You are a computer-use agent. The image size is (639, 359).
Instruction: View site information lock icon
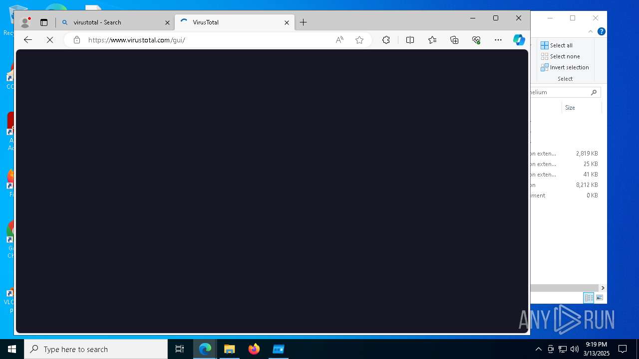(x=76, y=40)
